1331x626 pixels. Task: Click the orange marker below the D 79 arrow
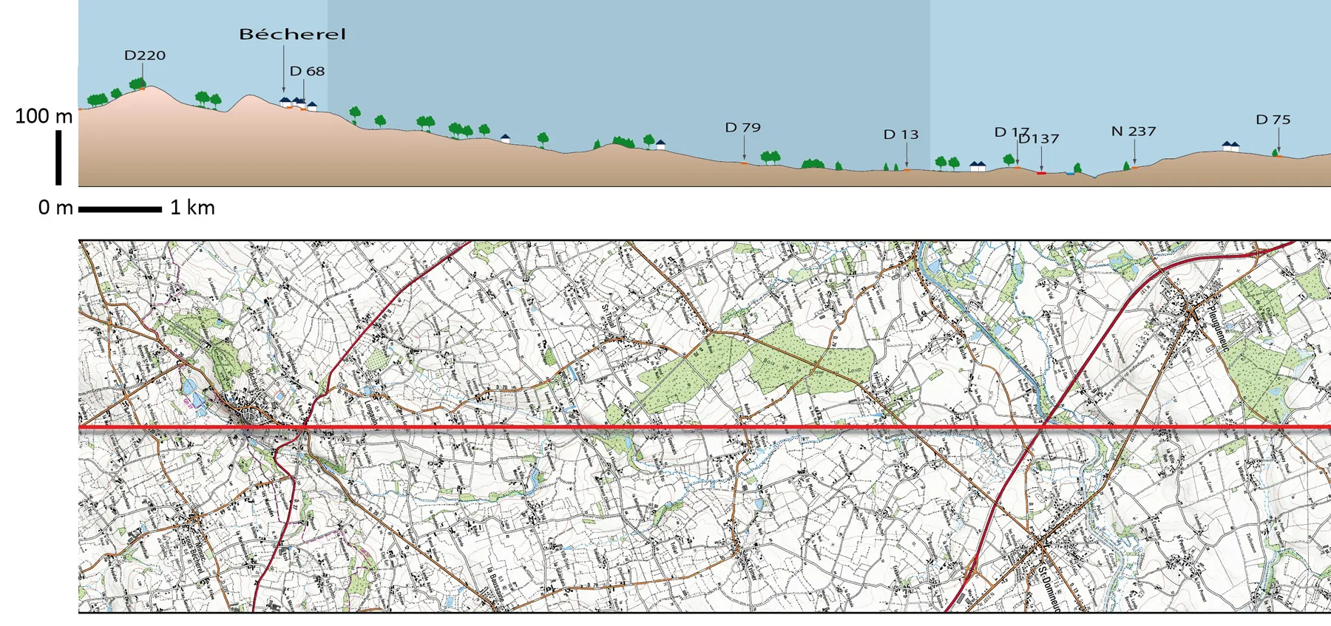tap(744, 163)
